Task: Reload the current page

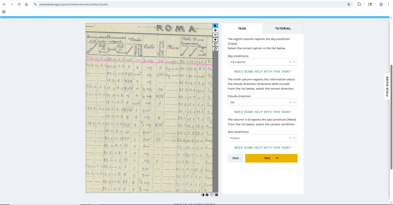Action: coord(19,4)
